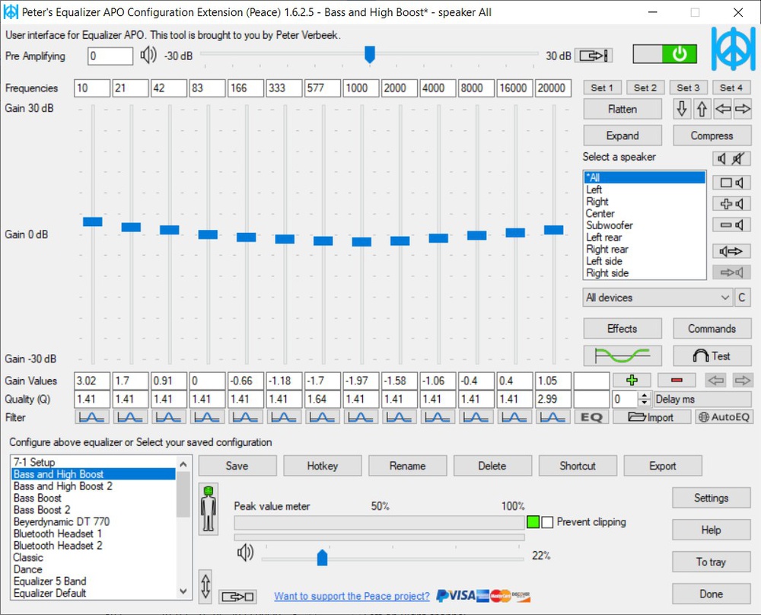
Task: Select Subwoofer in the speaker list
Action: pos(609,225)
